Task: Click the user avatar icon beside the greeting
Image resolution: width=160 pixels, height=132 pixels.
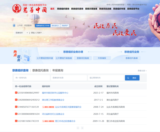Action: coord(14,25)
